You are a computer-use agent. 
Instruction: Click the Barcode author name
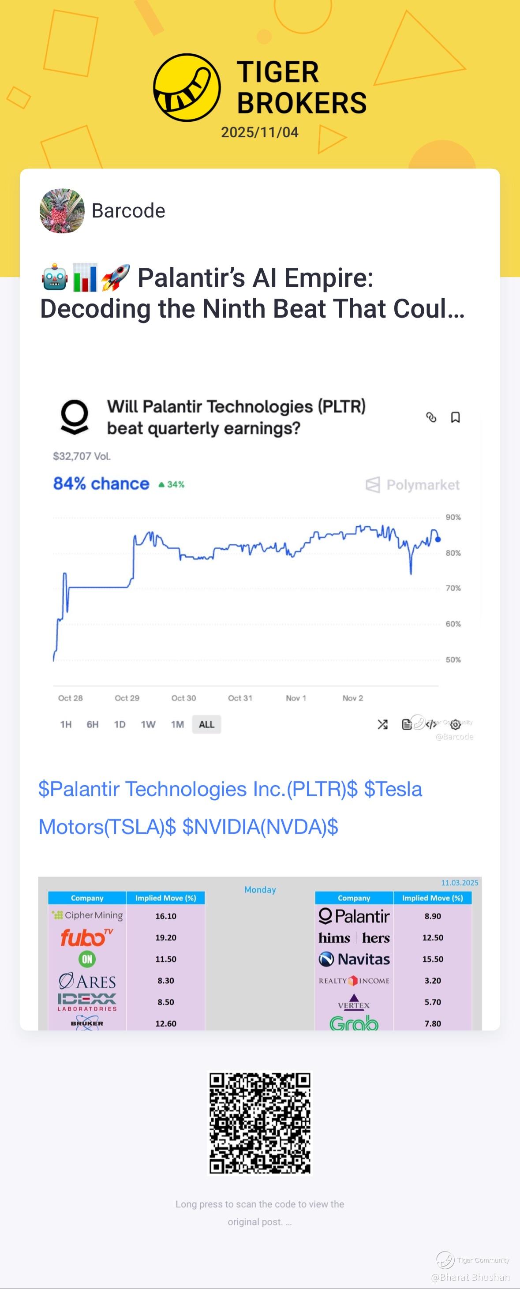128,211
